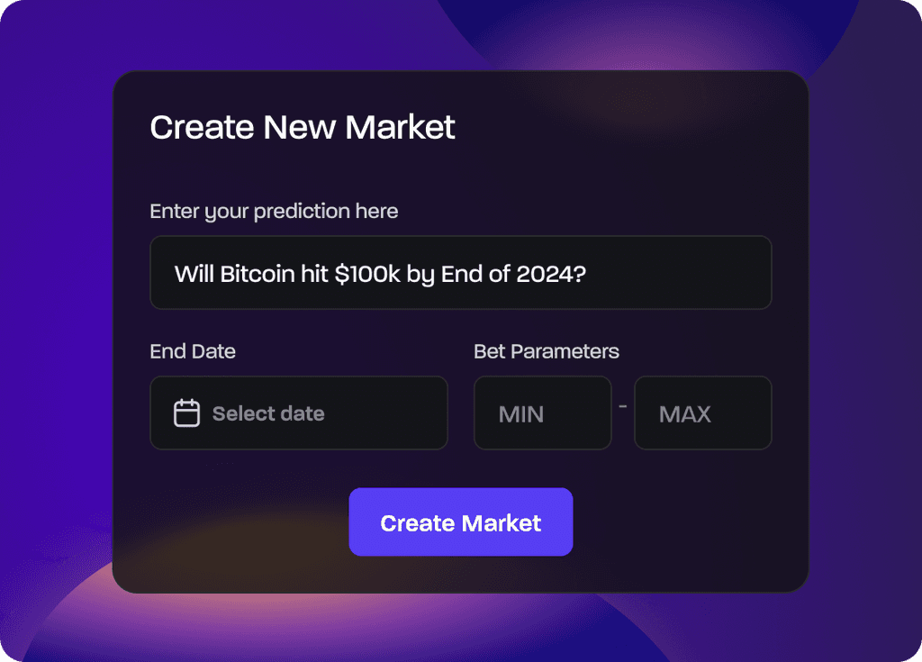Open the Select date picker
This screenshot has height=662, width=922.
click(298, 413)
